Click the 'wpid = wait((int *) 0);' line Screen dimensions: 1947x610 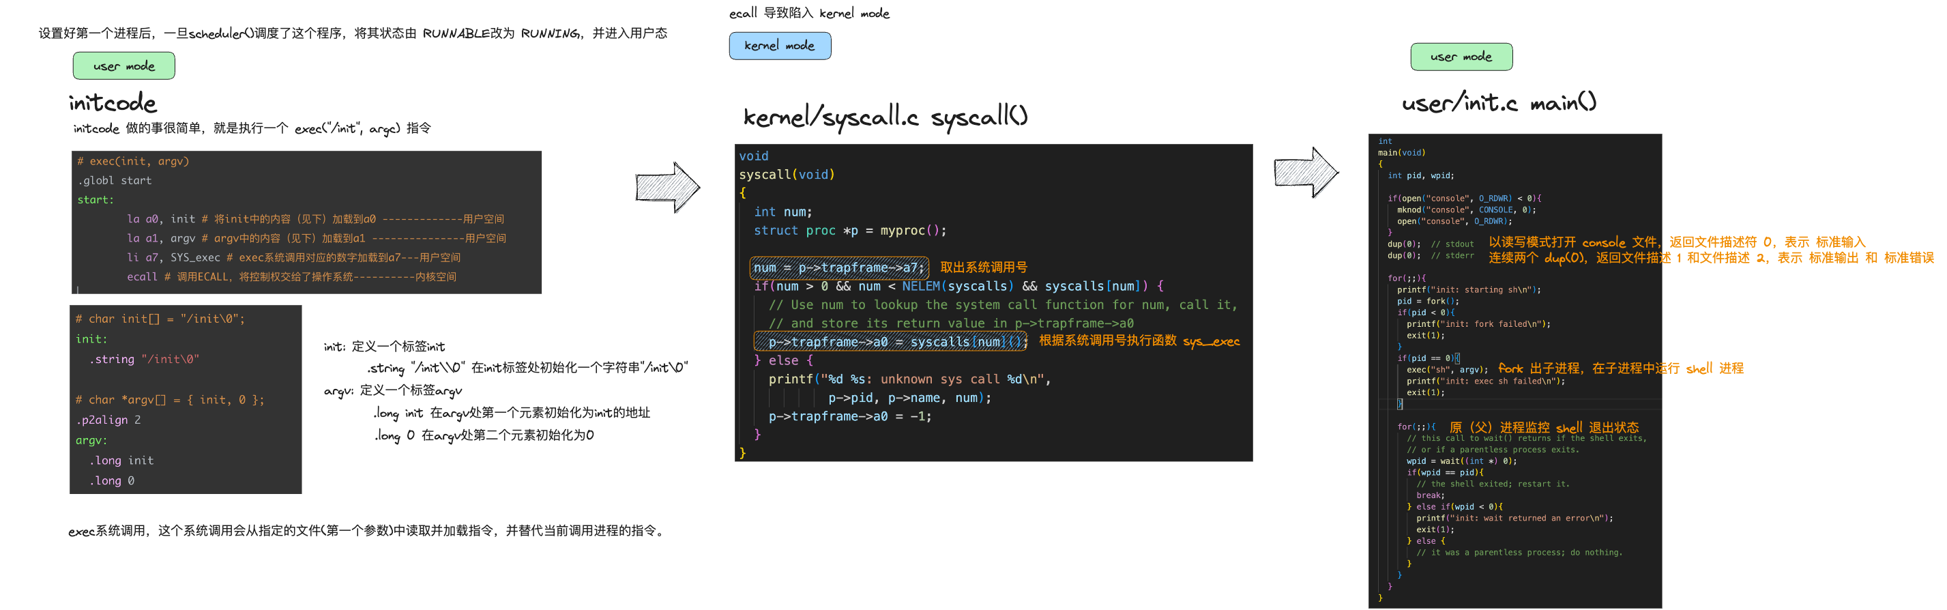(x=1461, y=461)
